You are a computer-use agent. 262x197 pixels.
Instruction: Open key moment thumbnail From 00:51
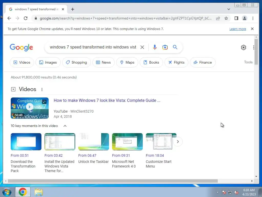coord(26,142)
